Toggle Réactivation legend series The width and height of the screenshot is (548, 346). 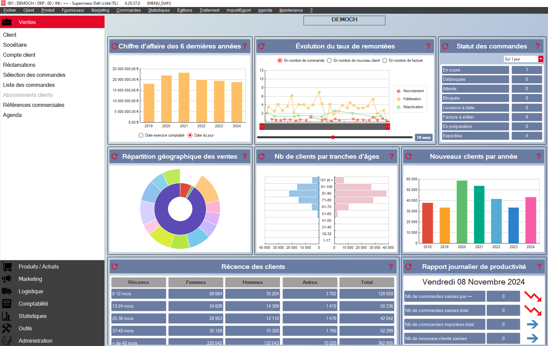click(410, 107)
